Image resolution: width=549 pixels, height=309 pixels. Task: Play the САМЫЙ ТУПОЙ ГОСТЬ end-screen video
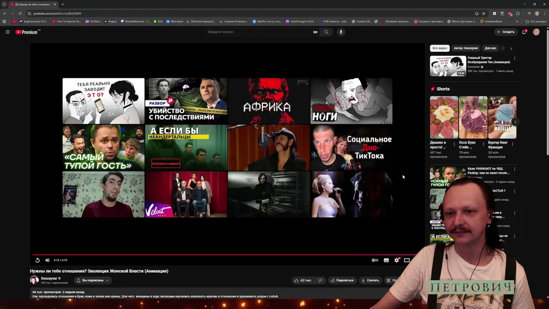click(103, 148)
